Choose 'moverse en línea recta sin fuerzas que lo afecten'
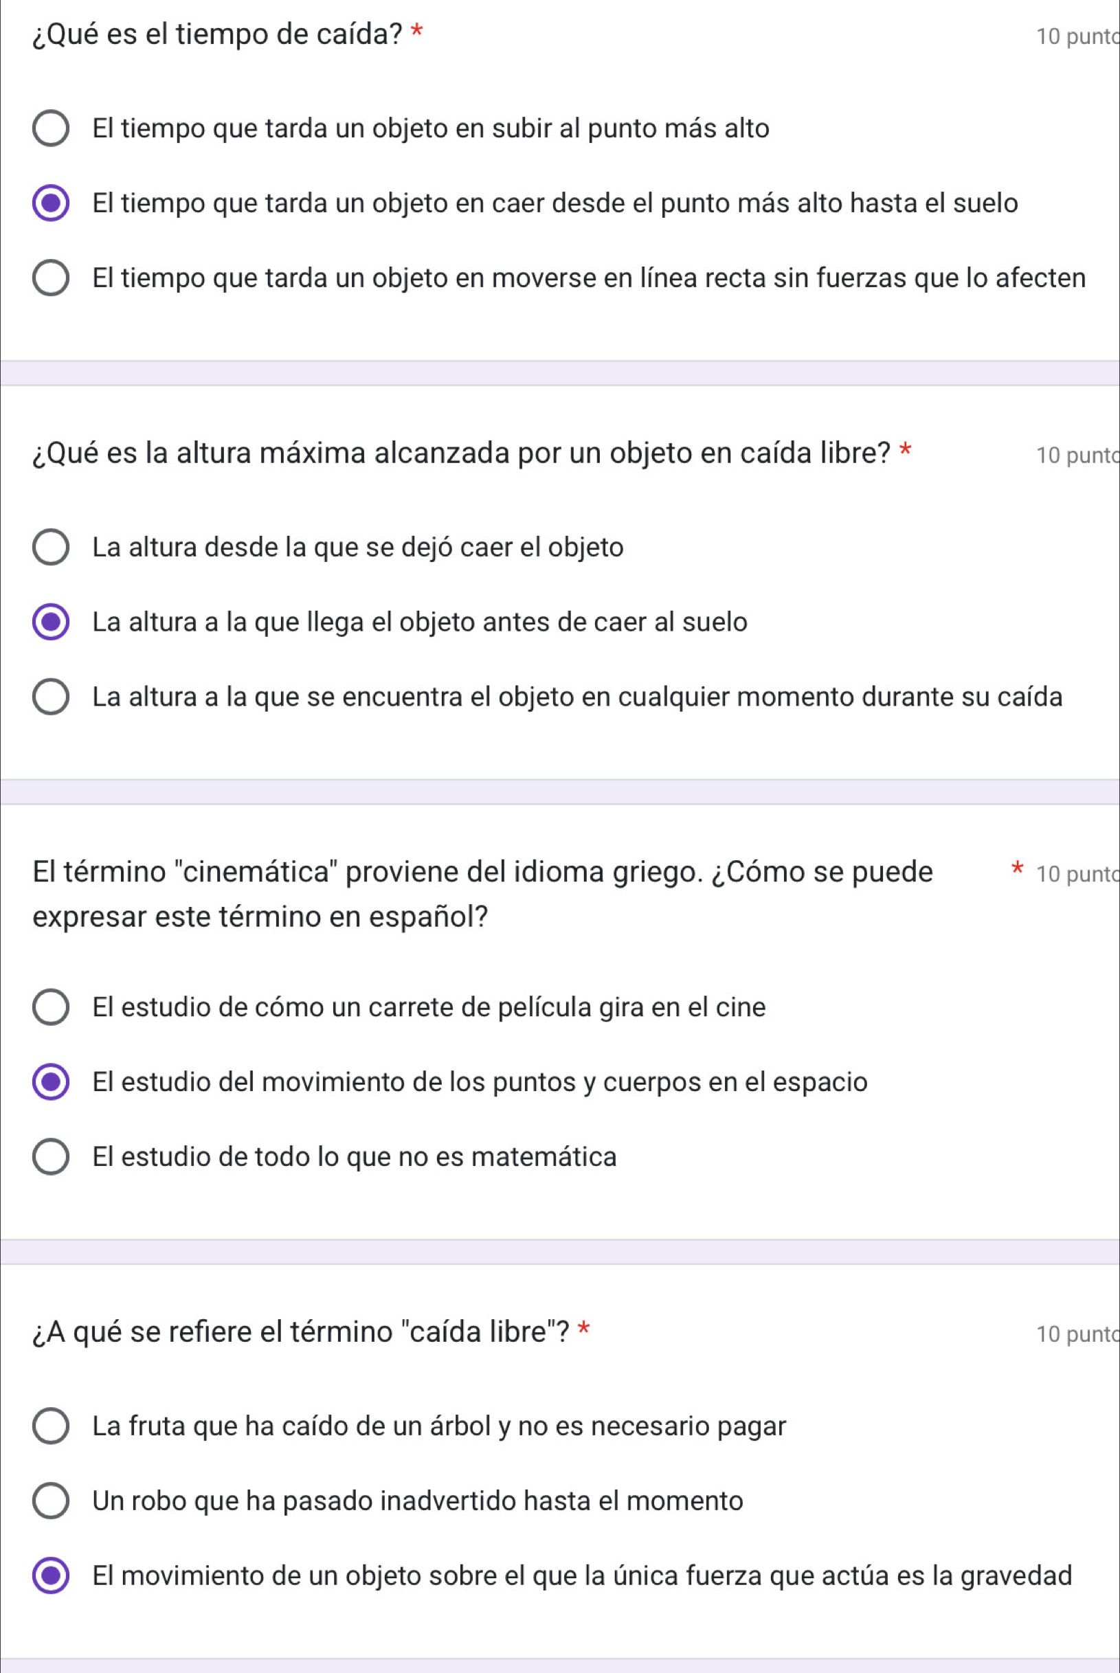 click(x=51, y=279)
